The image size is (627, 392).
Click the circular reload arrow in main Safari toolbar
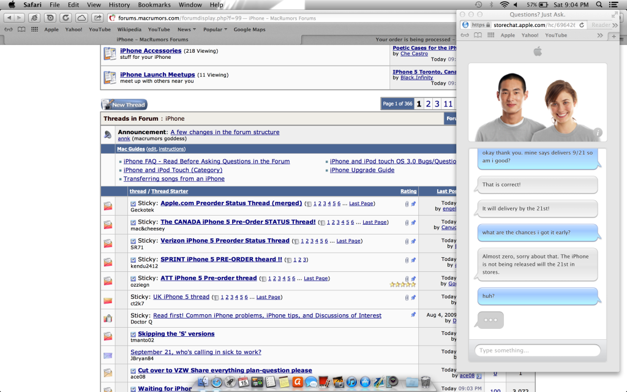pyautogui.click(x=66, y=18)
